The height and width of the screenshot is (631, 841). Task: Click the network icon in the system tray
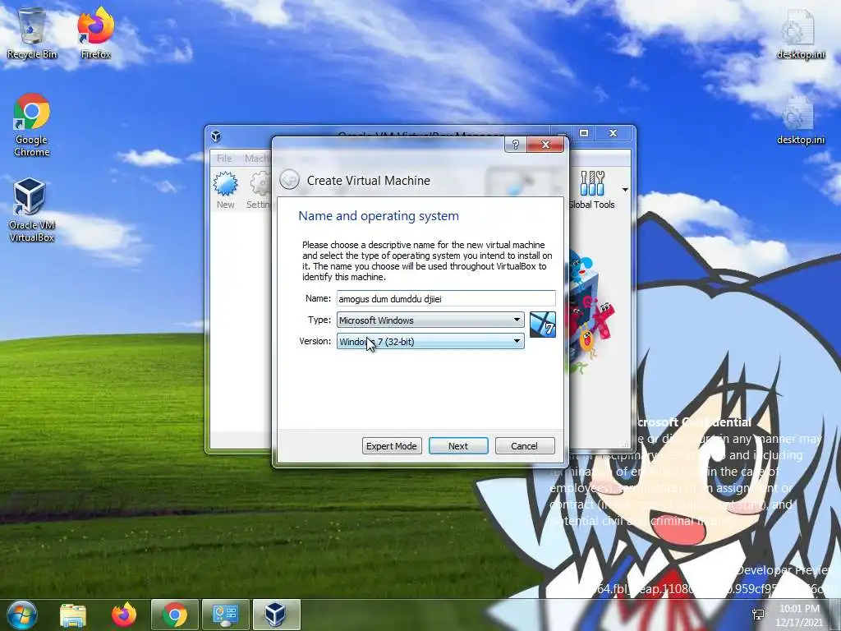pos(758,615)
